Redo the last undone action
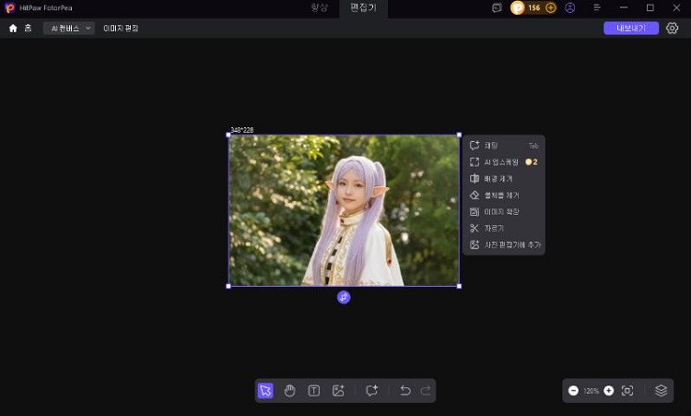Viewport: 691px width, 416px height. click(426, 390)
